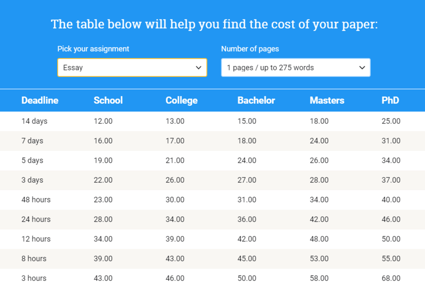Viewport: 425px width, 285px height.
Task: Choose the 7 days PhD price 31.00
Action: click(x=391, y=141)
